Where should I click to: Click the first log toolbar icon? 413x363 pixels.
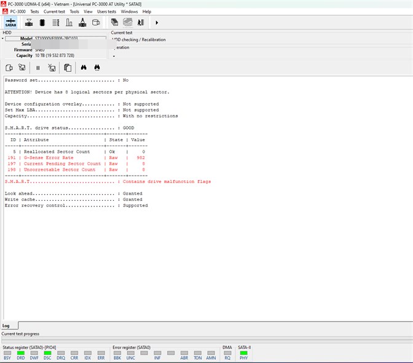pyautogui.click(x=9, y=68)
